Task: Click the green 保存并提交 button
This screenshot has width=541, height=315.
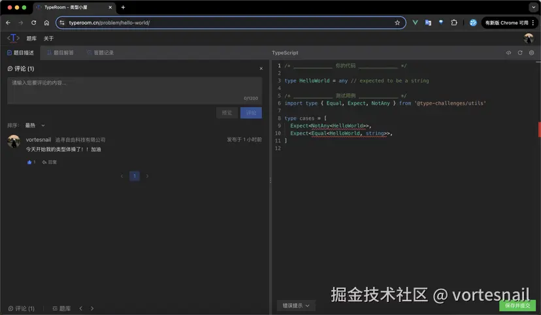Action: [517, 305]
